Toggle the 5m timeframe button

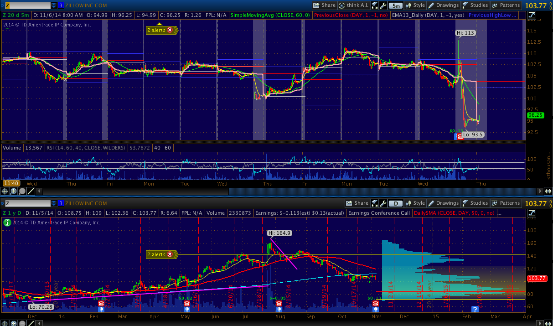point(396,5)
